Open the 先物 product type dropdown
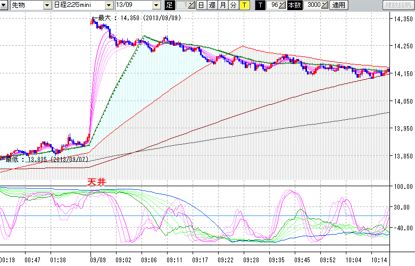The width and height of the screenshot is (415, 266). click(48, 5)
